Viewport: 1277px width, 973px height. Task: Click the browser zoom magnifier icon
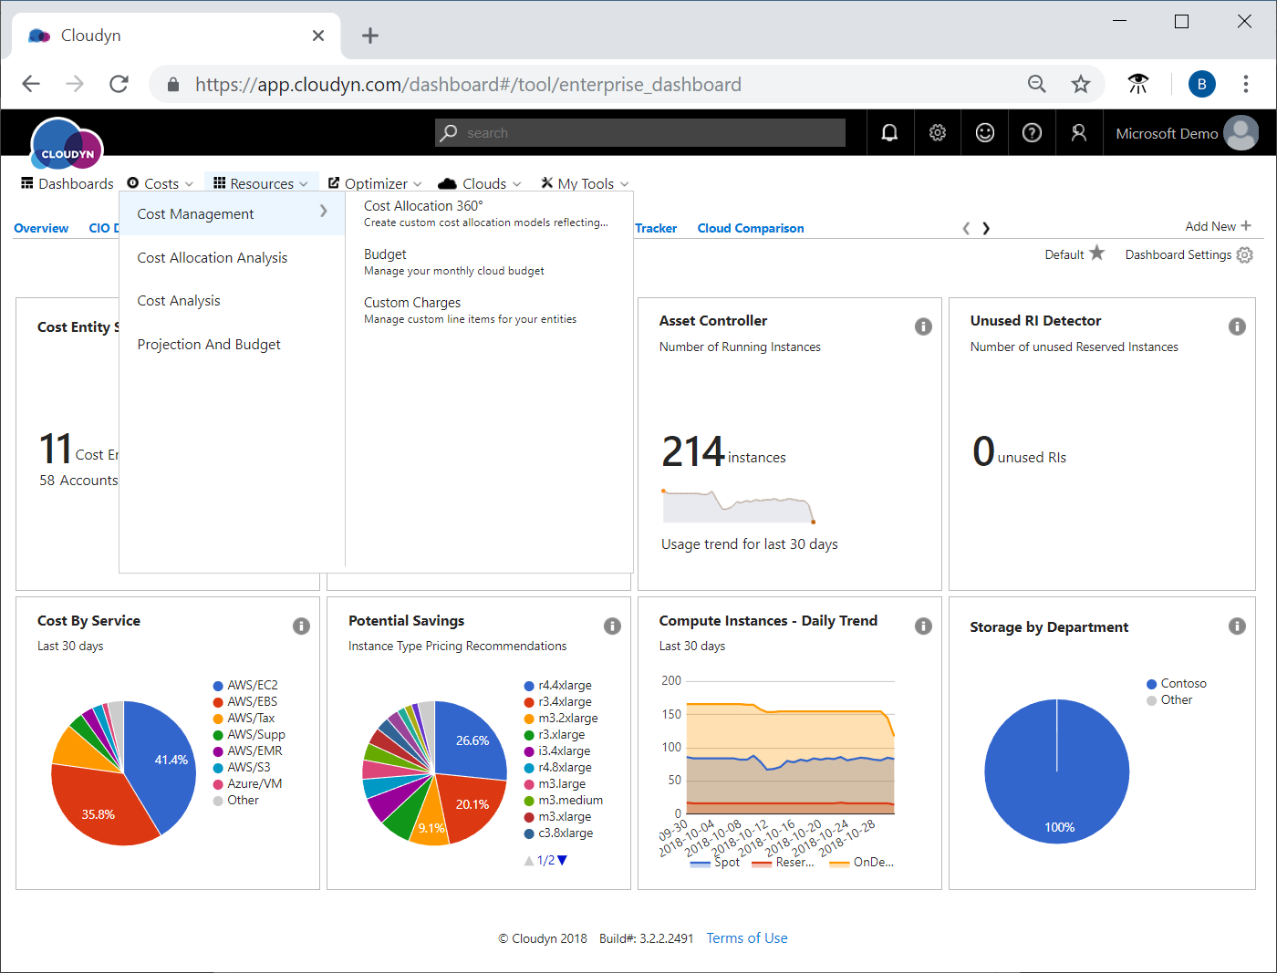1037,84
